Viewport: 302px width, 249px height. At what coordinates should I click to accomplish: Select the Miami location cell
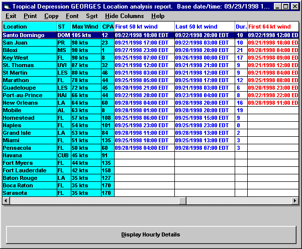(30, 140)
